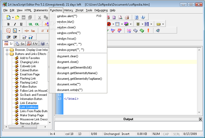Click the yellow tag <> icon

point(158,24)
